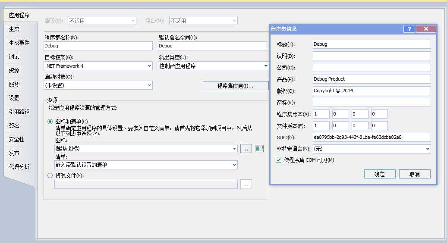
Task: Click the help question mark in 程序集信息 dialog
Action: point(409,29)
